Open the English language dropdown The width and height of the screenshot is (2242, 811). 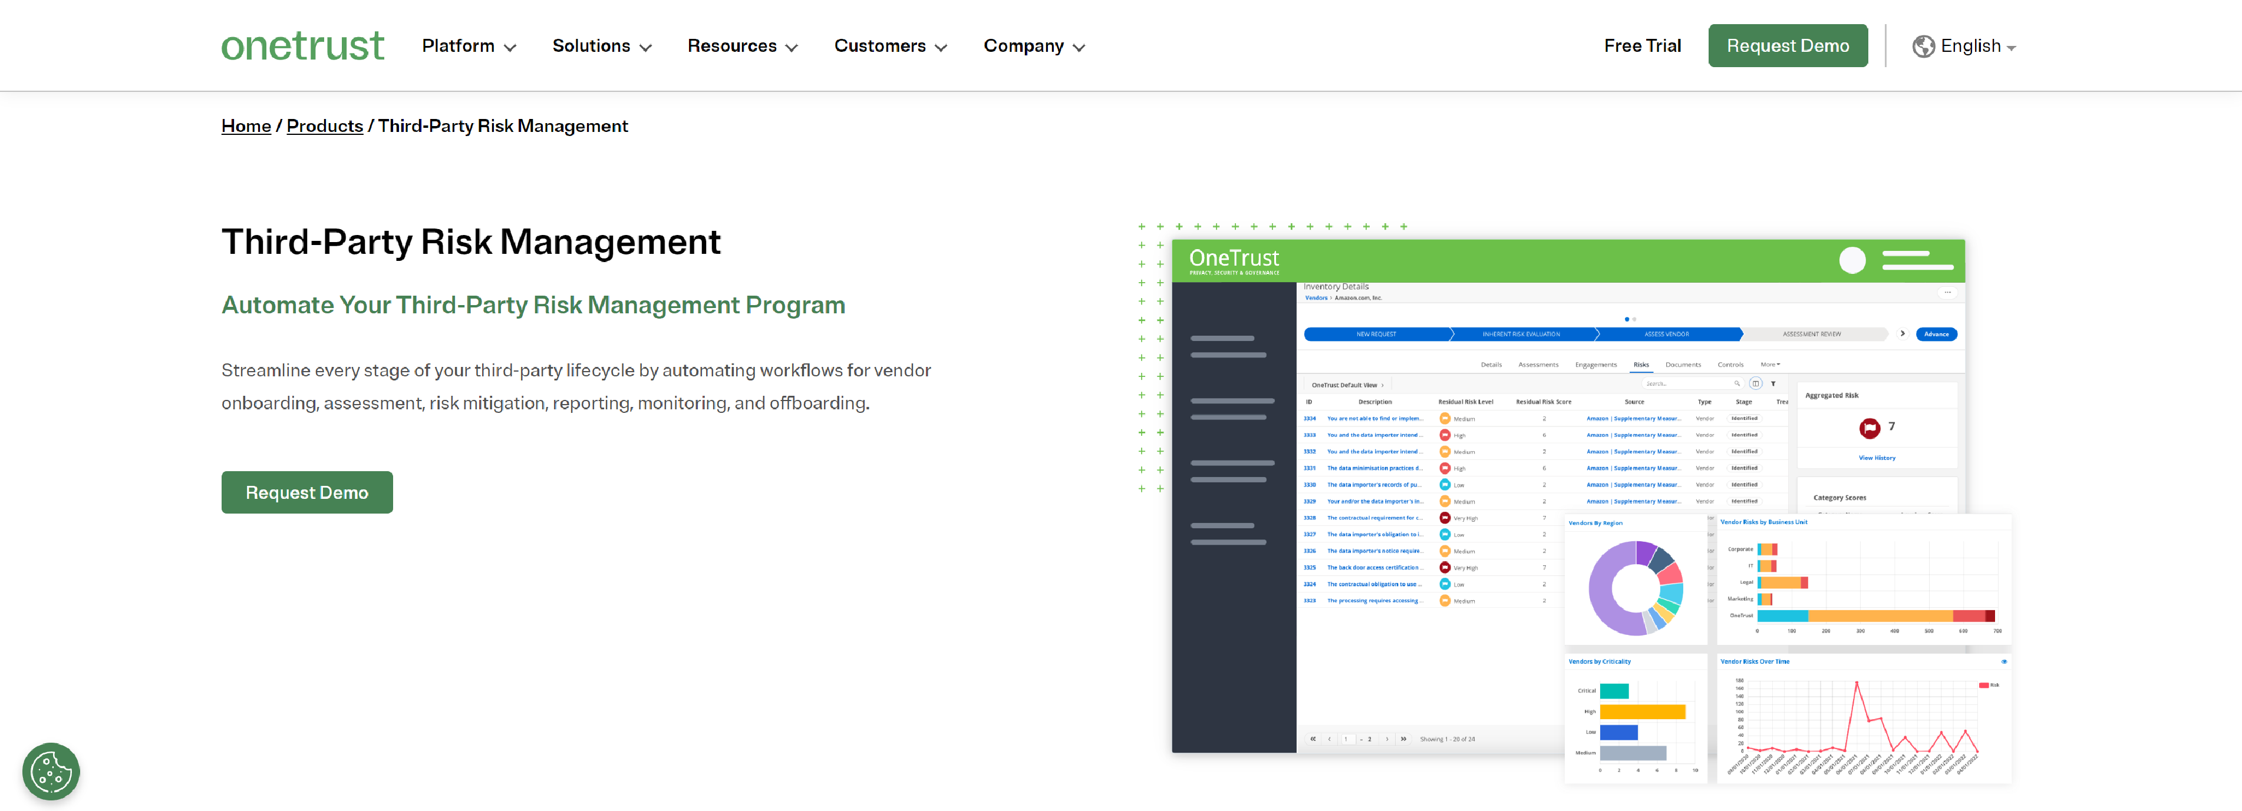point(1977,46)
